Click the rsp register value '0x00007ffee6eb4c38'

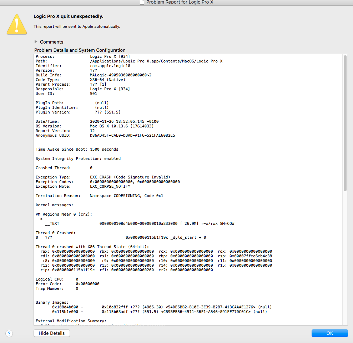pyautogui.click(x=251, y=256)
